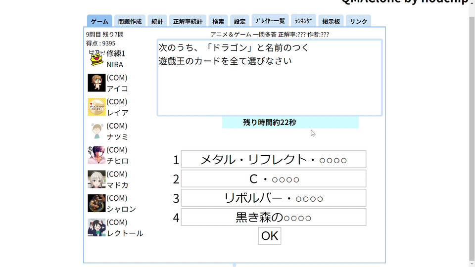This screenshot has height=267, width=475.
Task: Open the 検索 tab
Action: click(218, 21)
